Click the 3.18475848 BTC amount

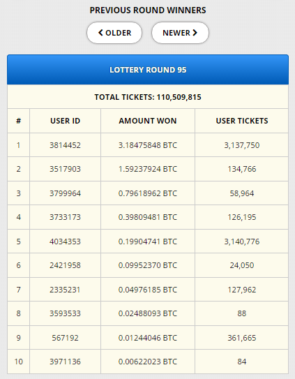[148, 145]
